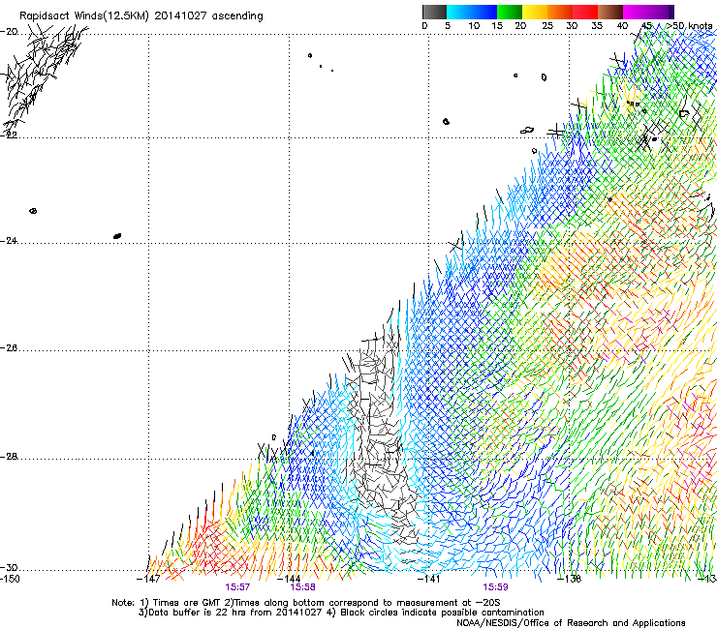Image resolution: width=717 pixels, height=629 pixels.
Task: Click the legend value '25'
Action: (547, 26)
